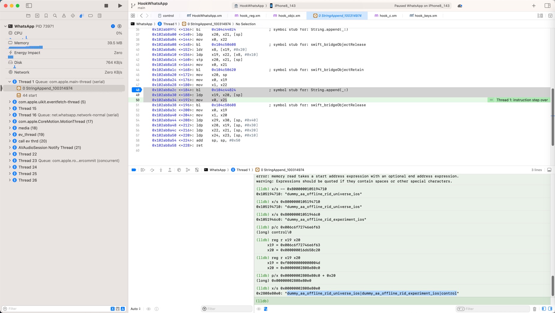Run the HookWhatsApp scheme
This screenshot has height=313, width=555.
pos(120,6)
